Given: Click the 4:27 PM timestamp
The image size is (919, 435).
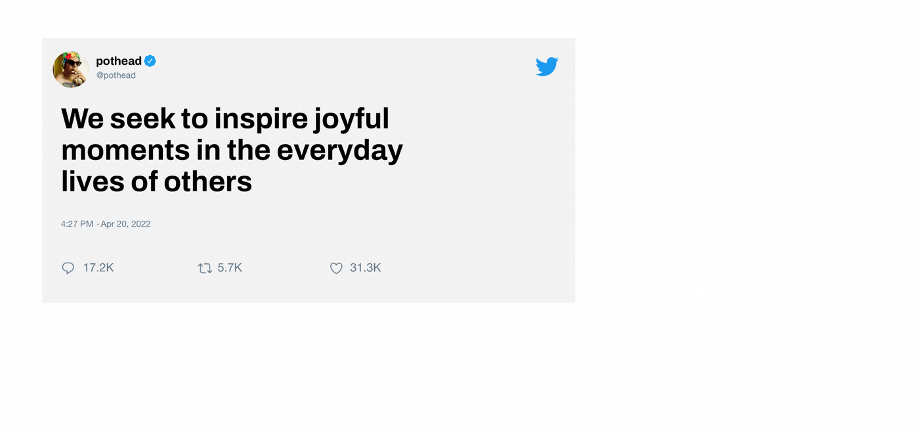Looking at the screenshot, I should pos(77,223).
